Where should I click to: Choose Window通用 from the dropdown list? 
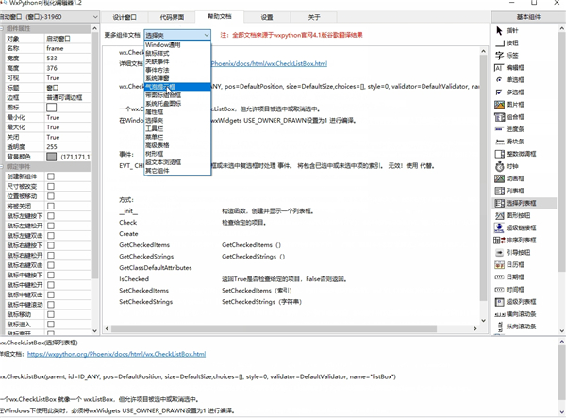click(177, 44)
